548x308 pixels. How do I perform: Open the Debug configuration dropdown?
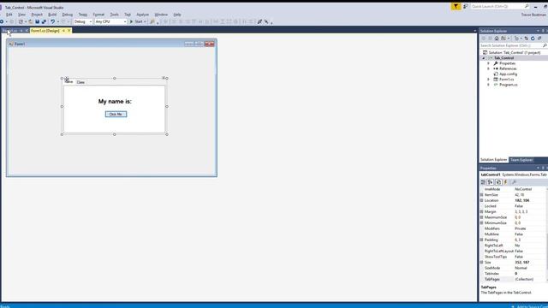(83, 21)
